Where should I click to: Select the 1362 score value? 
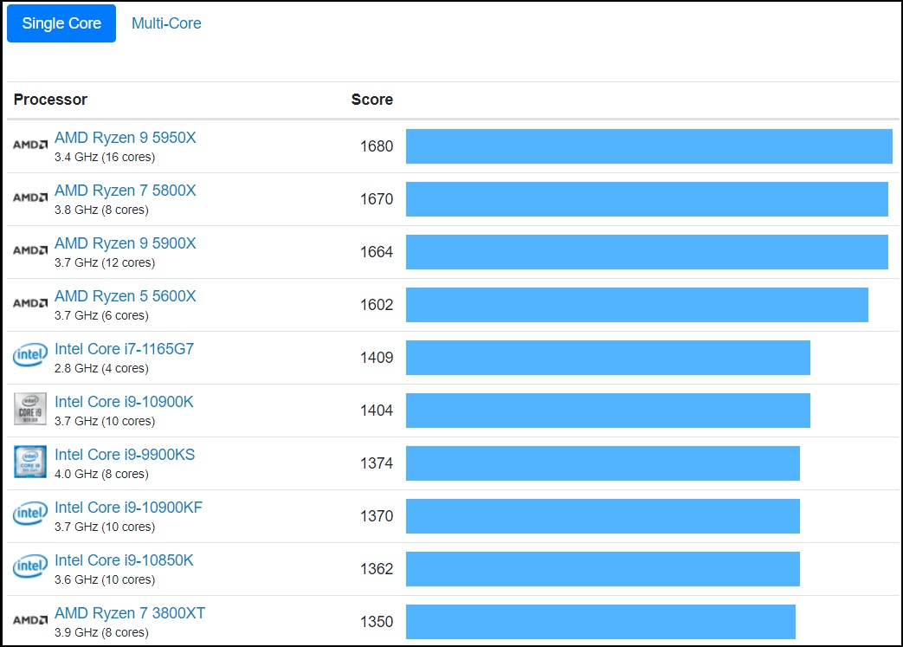377,569
